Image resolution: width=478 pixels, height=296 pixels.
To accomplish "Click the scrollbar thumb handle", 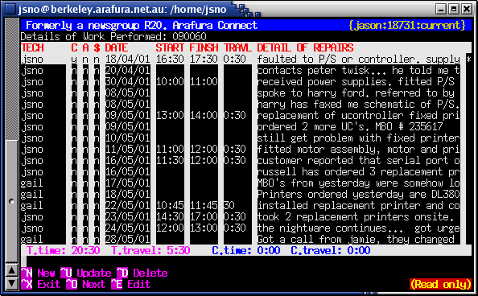I will click(11, 201).
